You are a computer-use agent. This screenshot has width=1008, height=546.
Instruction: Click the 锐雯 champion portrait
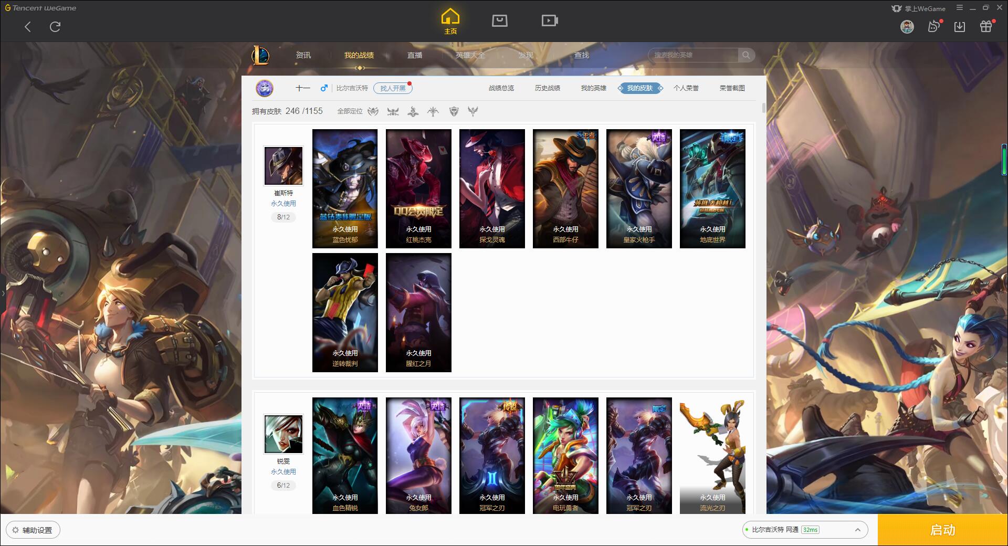pos(283,434)
